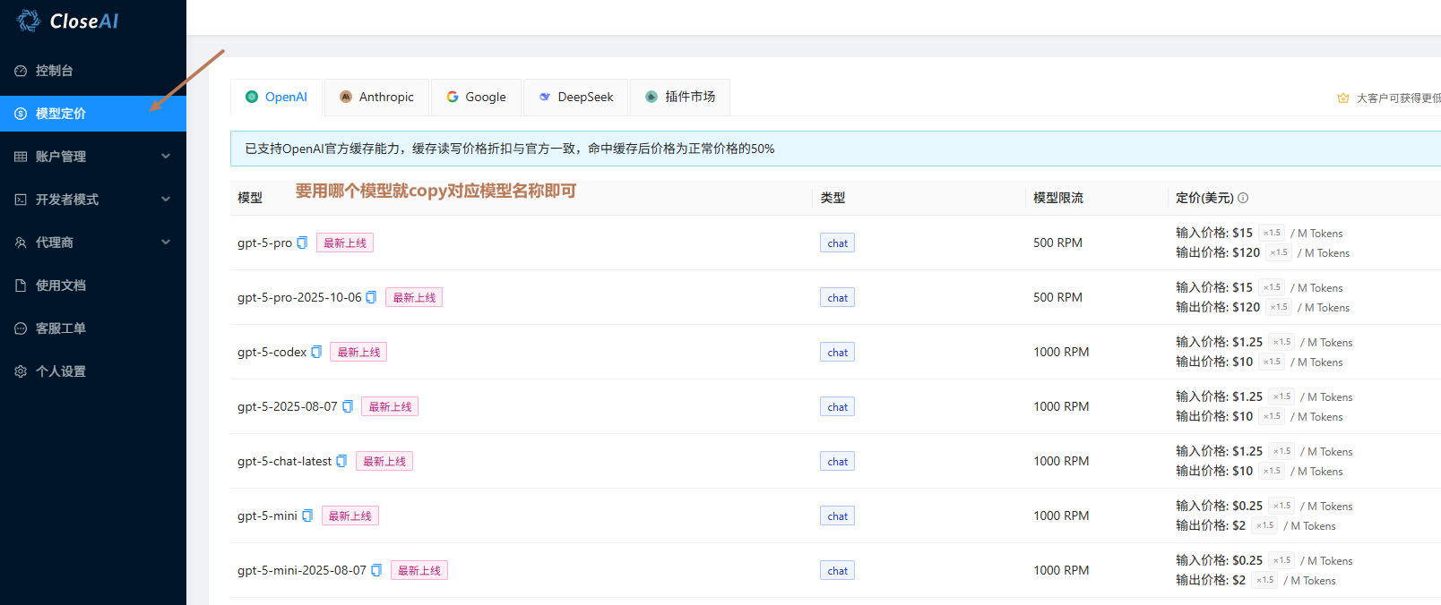
Task: Expand the 账户管理 submenu chevron
Action: click(x=166, y=156)
